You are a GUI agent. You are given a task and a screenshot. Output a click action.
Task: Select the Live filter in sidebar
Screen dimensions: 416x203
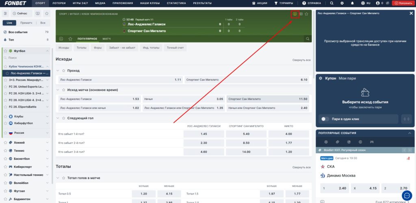click(x=9, y=23)
